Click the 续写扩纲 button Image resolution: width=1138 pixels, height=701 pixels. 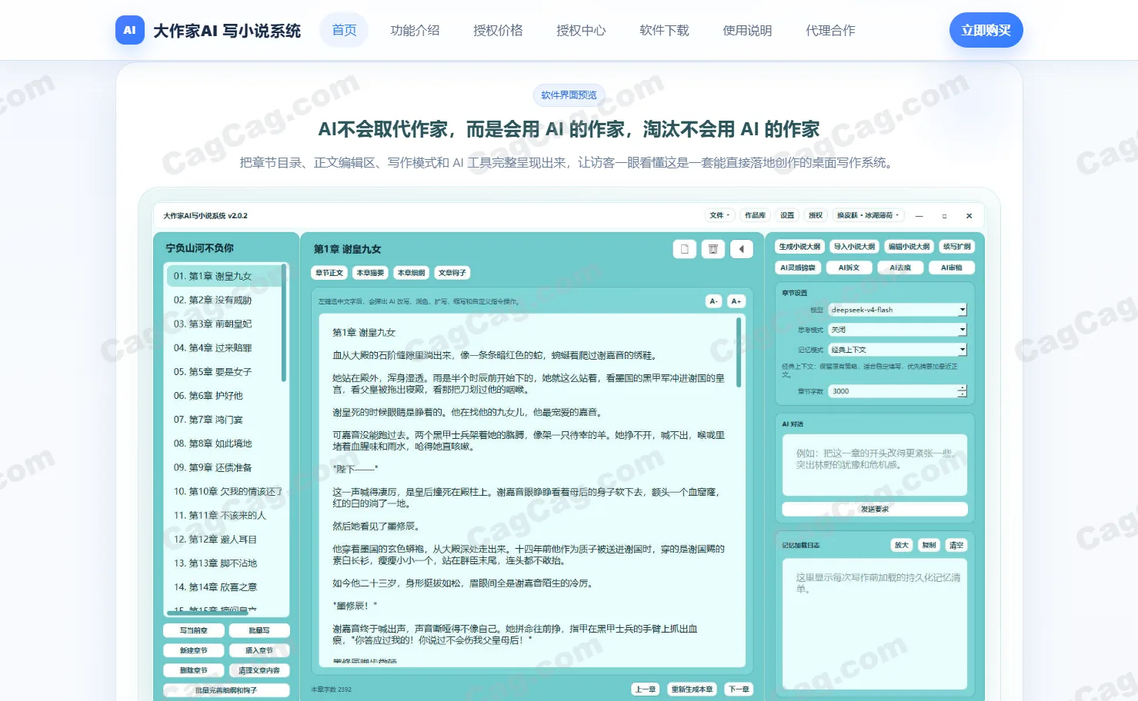click(956, 247)
